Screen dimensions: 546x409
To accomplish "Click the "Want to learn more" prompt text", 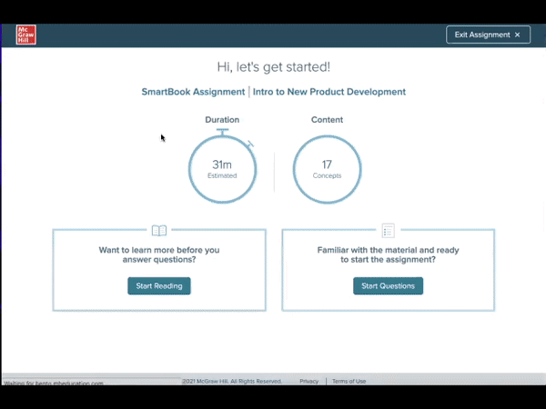I will click(x=159, y=254).
